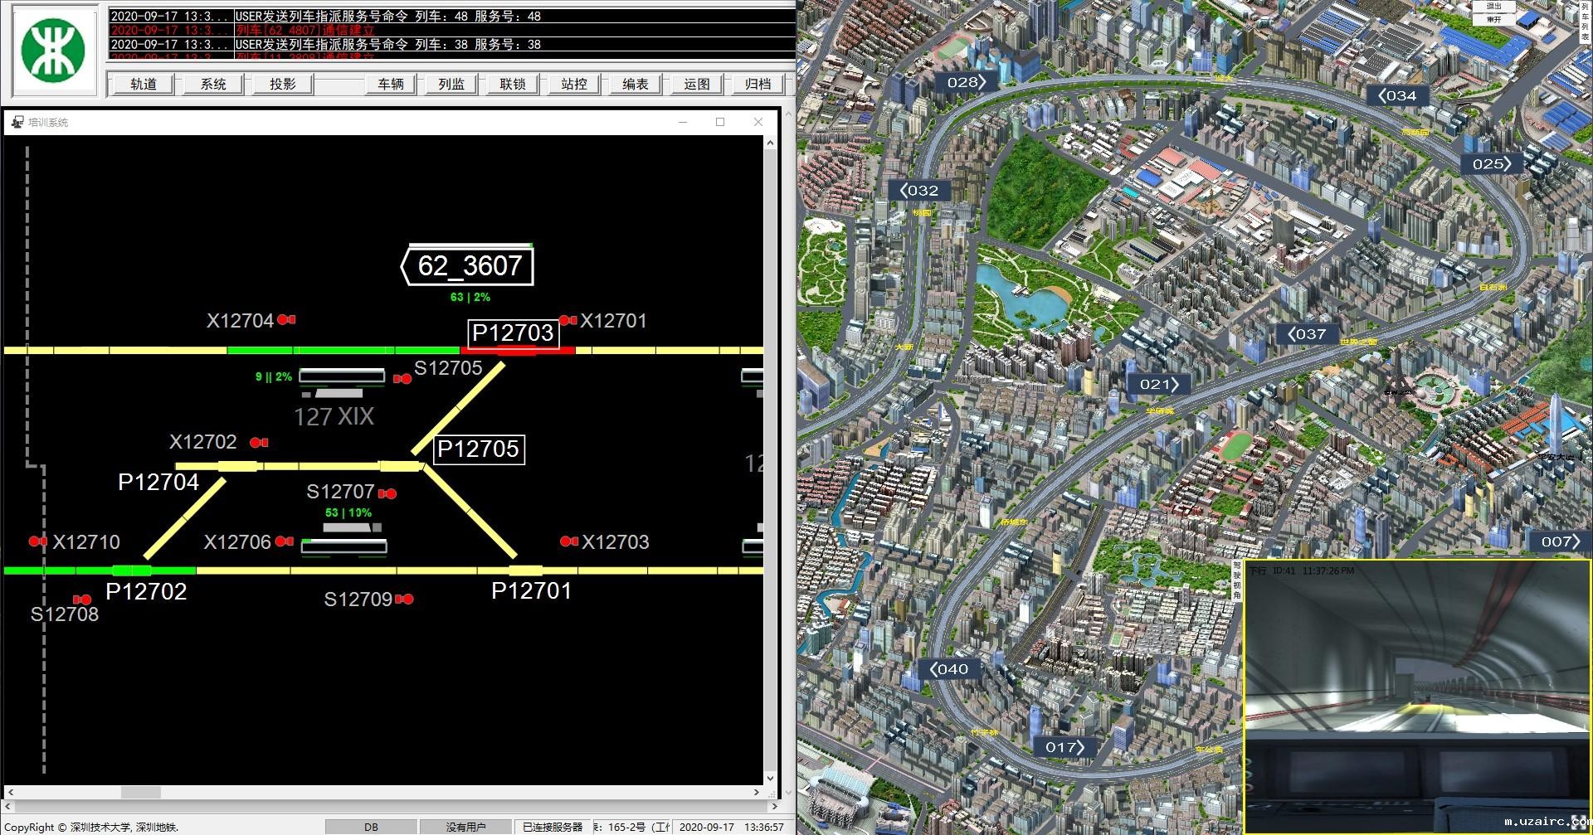Select train marker 028 on the map
Screen dimensions: 1593x835
966,82
